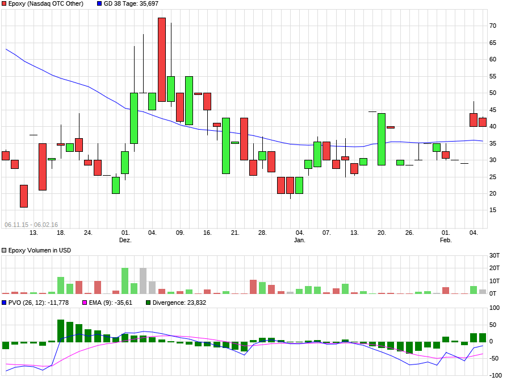Viewport: 511px width, 381px height.
Task: Click the '24.' date axis label
Action: tap(88, 233)
